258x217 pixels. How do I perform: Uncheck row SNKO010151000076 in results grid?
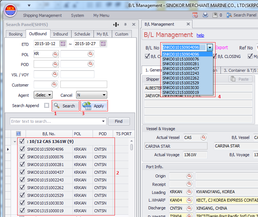tap(22, 157)
